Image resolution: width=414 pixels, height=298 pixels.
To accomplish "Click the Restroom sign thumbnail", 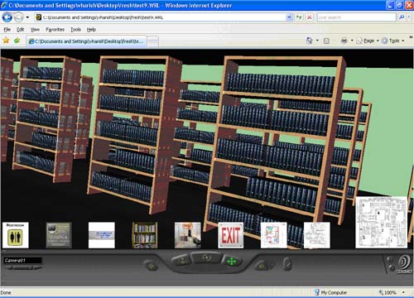I will [x=16, y=235].
